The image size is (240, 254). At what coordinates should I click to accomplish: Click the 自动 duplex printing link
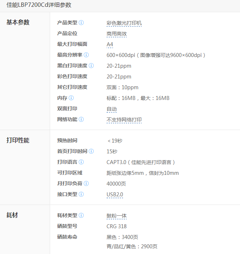tap(112, 109)
